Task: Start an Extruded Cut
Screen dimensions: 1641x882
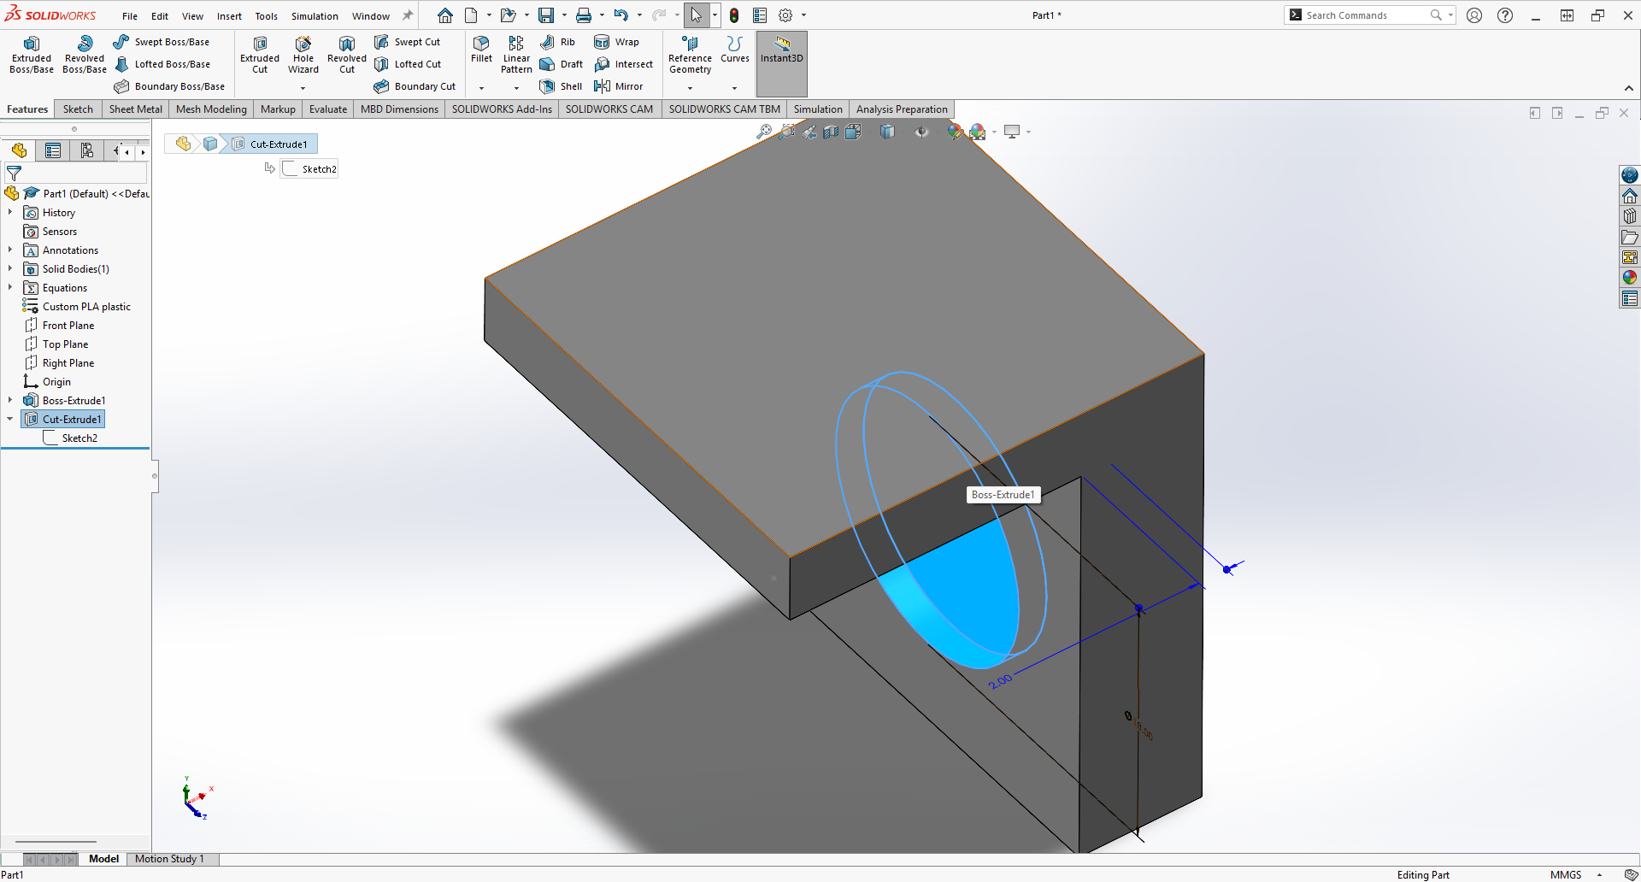Action: [x=260, y=55]
